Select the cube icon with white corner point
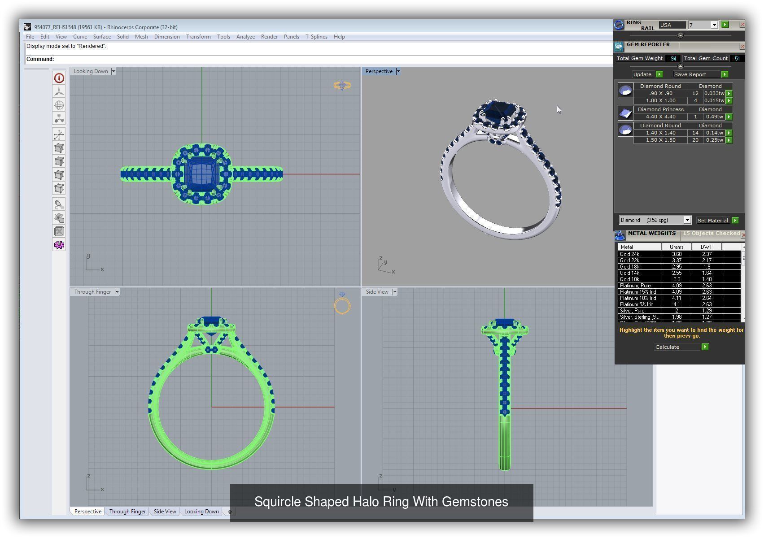764x538 pixels. (59, 148)
